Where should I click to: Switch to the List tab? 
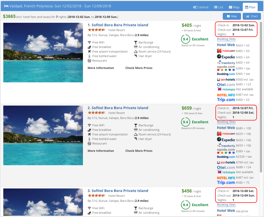pyautogui.click(x=218, y=7)
